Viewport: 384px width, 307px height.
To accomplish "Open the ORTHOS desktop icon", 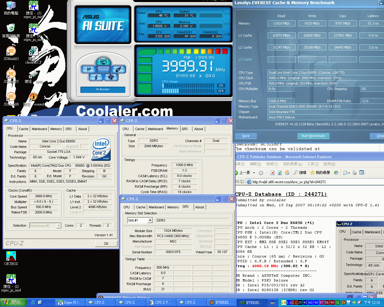I will pos(11,258).
